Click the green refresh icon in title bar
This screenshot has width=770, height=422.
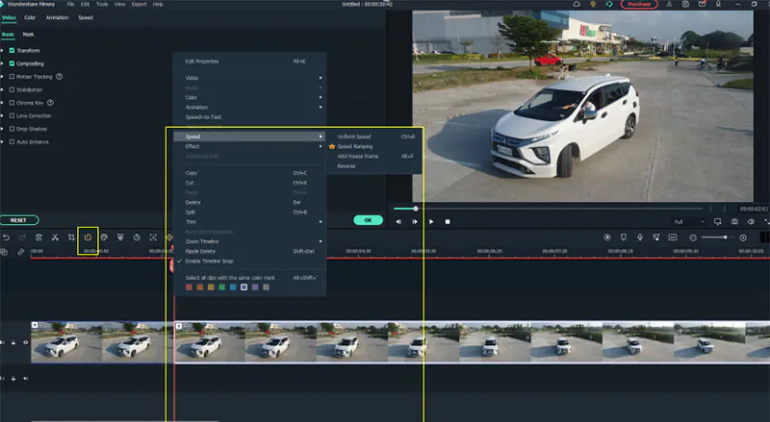click(609, 4)
